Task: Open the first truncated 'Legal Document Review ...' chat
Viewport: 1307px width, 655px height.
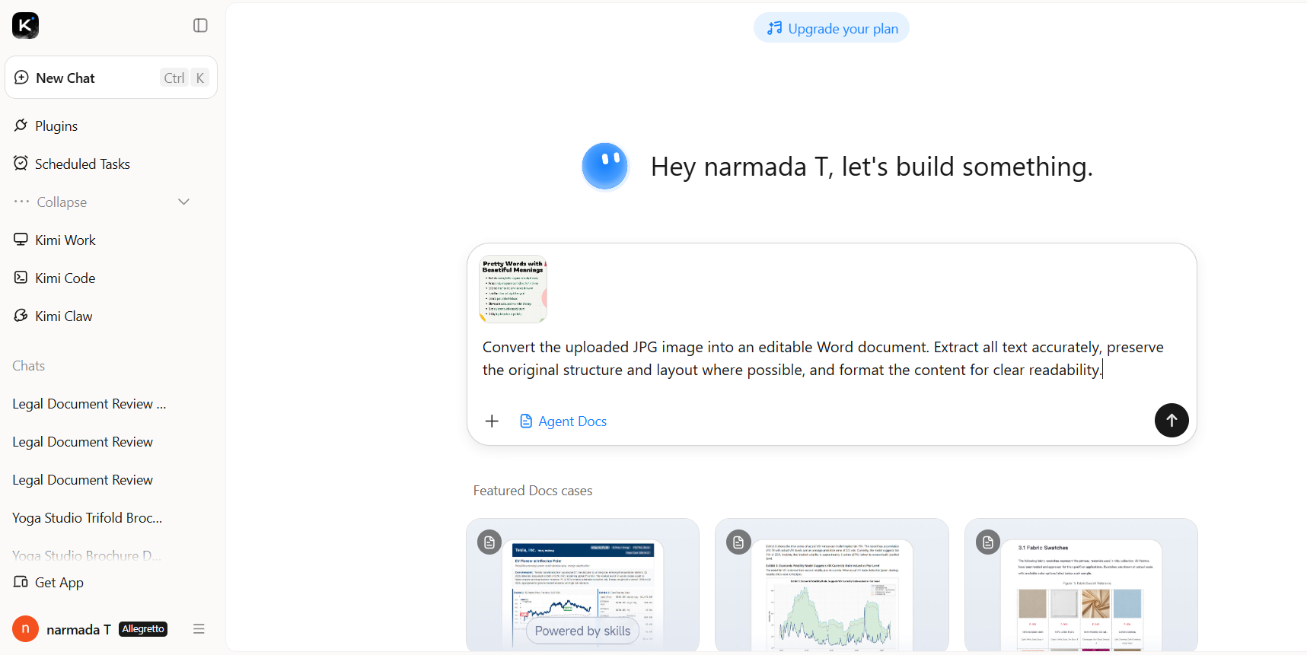Action: (89, 404)
